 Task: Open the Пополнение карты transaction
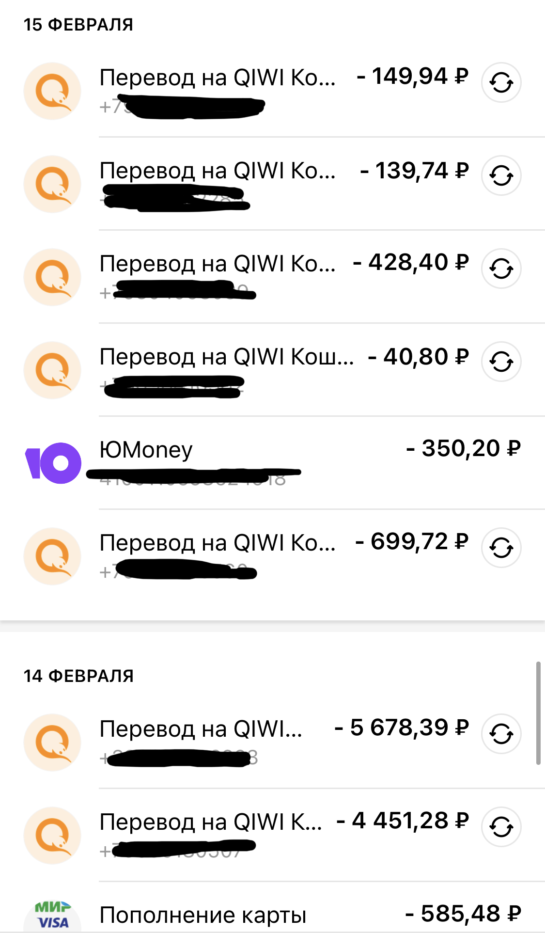point(203,915)
